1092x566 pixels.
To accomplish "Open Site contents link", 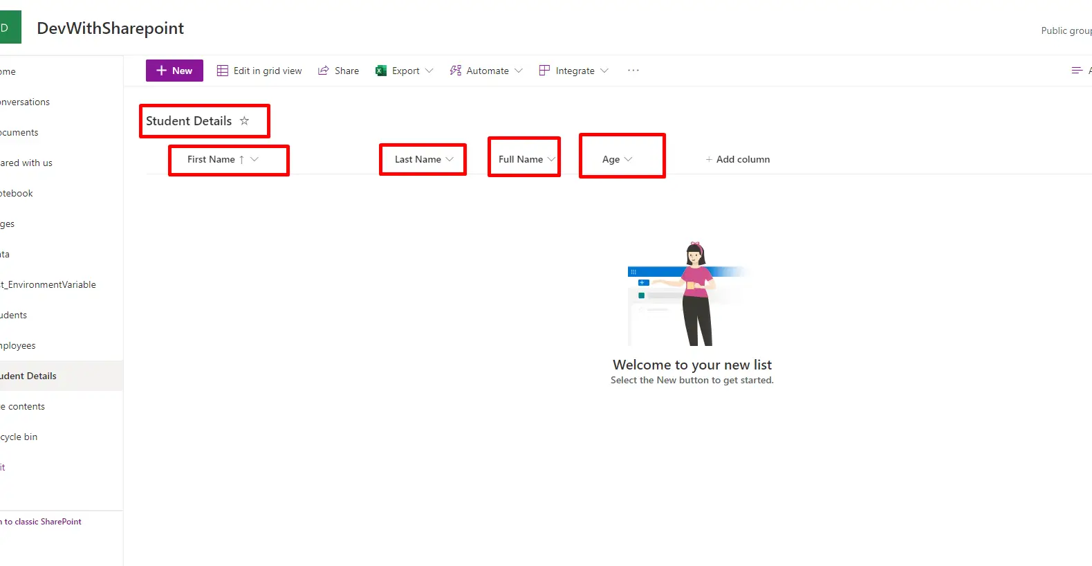I will [x=22, y=406].
